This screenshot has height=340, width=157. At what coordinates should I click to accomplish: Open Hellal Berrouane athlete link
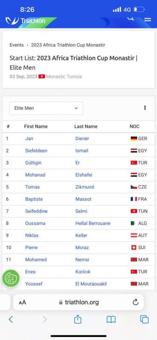click(x=93, y=224)
